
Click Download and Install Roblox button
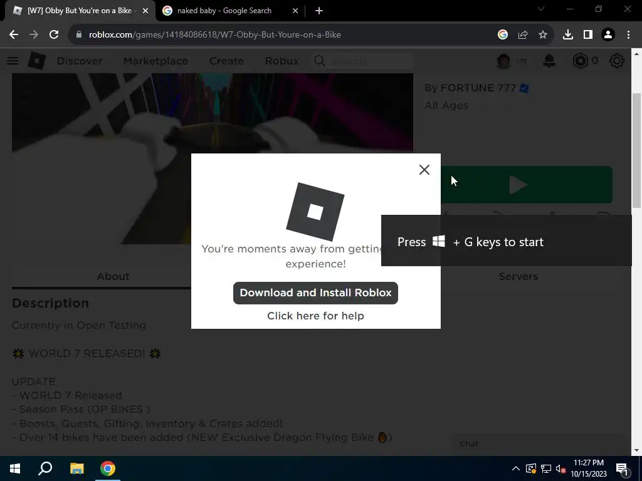tap(315, 293)
